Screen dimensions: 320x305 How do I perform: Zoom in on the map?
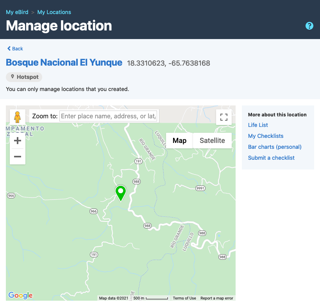(18, 141)
